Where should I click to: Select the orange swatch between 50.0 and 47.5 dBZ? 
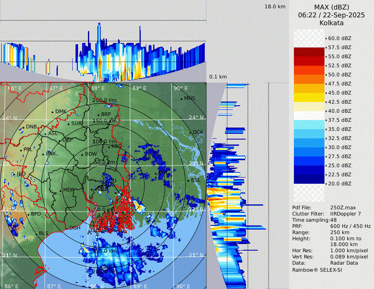pos(309,79)
